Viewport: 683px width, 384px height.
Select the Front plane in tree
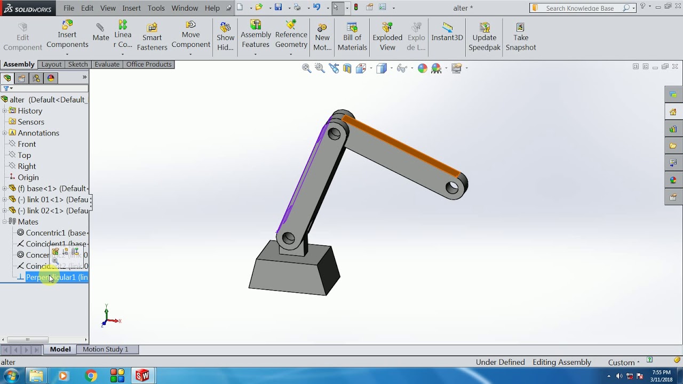coord(22,144)
